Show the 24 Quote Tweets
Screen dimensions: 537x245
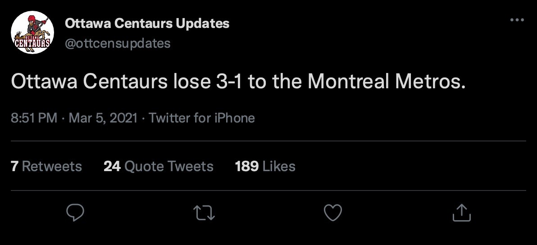[x=159, y=166]
